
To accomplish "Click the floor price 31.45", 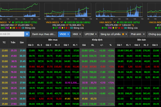I will point(23,61).
